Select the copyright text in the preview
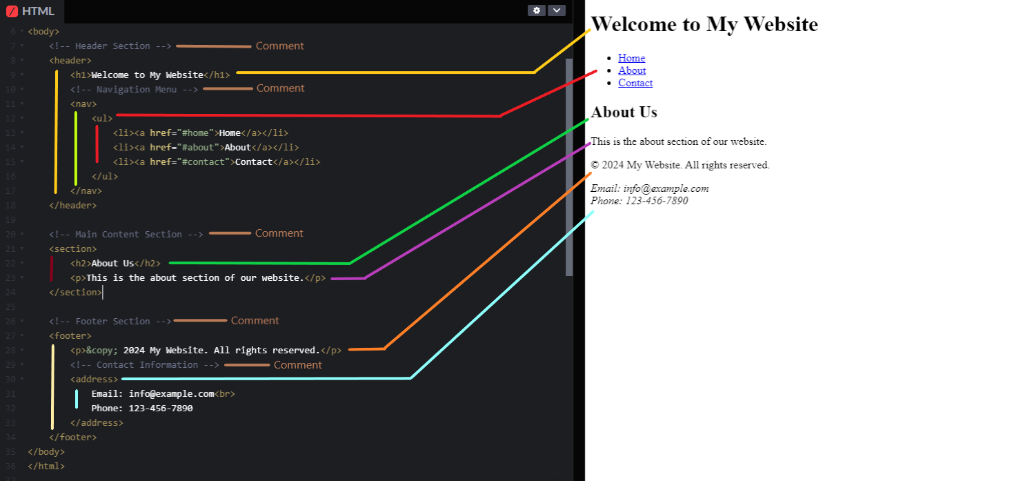 [679, 165]
